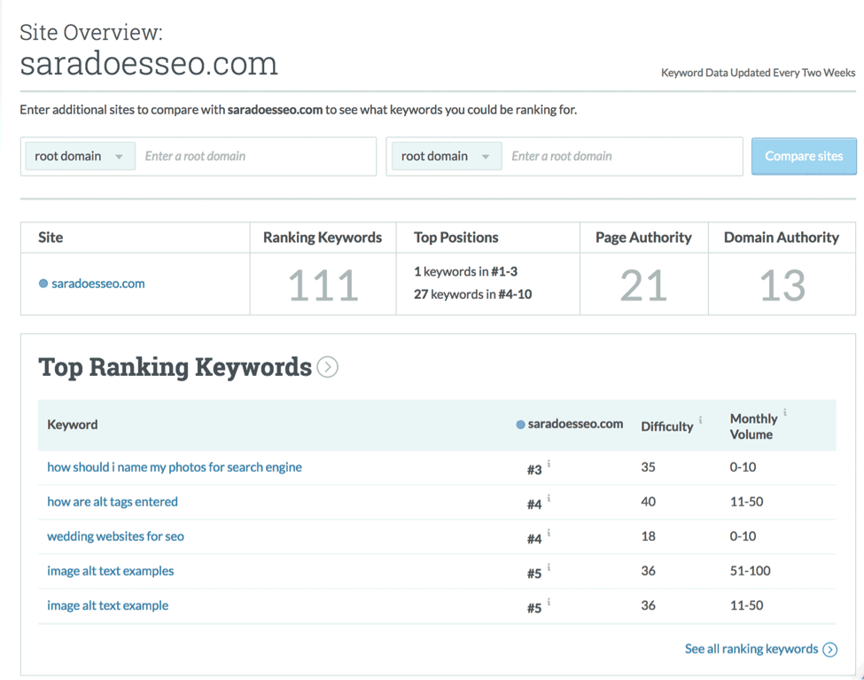This screenshot has width=864, height=680.
Task: Click info icon next to Monthly Volume header
Action: (x=785, y=412)
